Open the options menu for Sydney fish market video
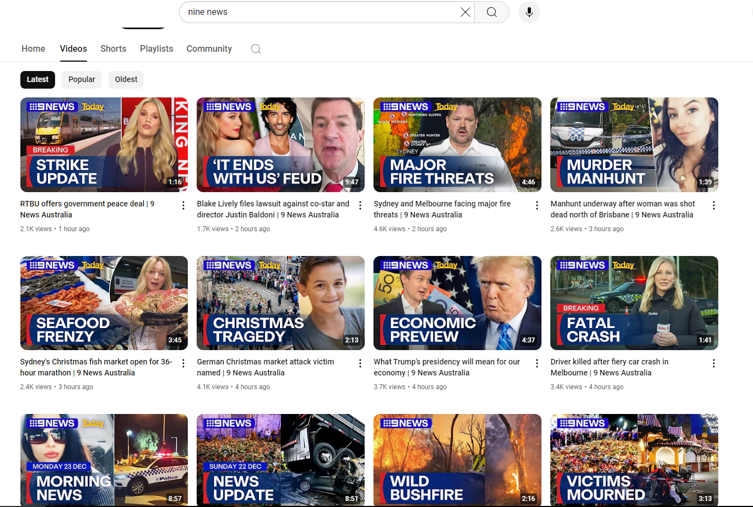753x507 pixels. 183,363
